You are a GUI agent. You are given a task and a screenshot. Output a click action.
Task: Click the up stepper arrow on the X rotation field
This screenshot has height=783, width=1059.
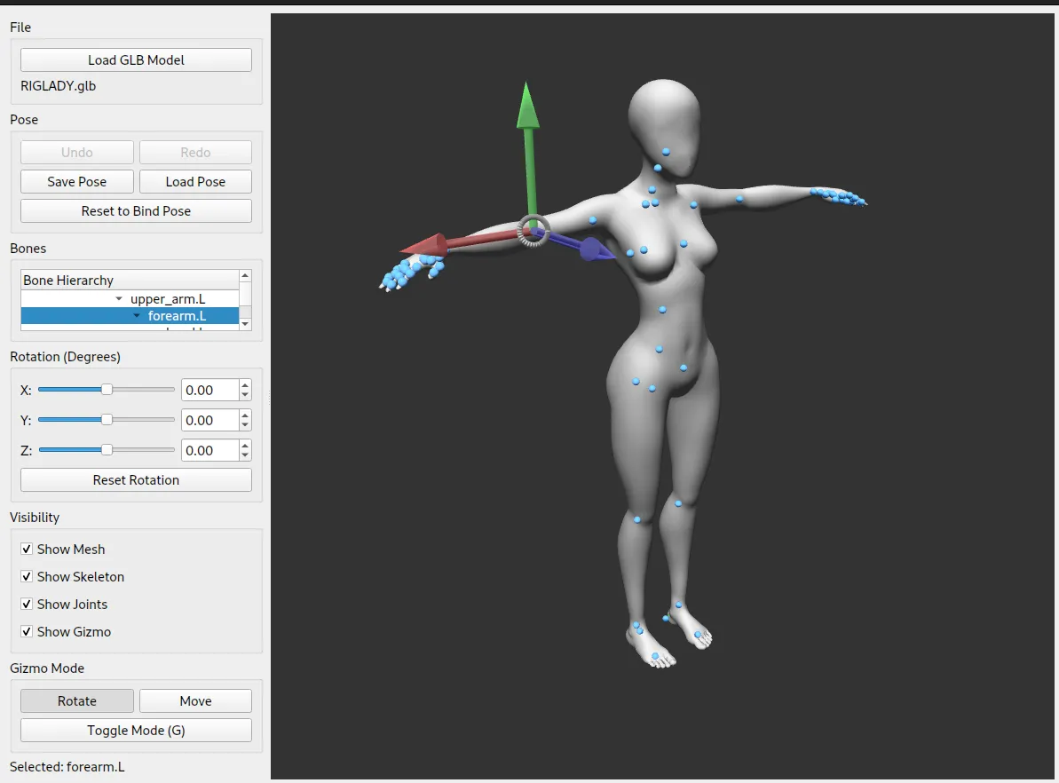[244, 384]
